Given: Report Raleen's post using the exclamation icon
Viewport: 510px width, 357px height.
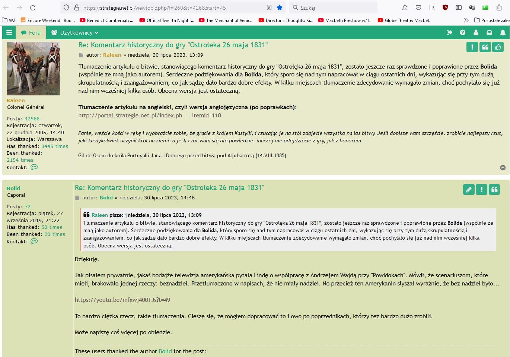Looking at the screenshot, I should (x=472, y=47).
